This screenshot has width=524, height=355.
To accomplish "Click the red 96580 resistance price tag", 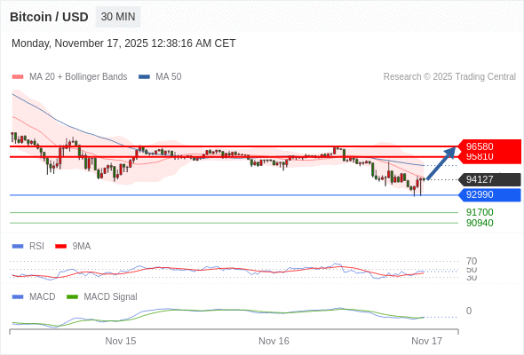I will [x=489, y=146].
